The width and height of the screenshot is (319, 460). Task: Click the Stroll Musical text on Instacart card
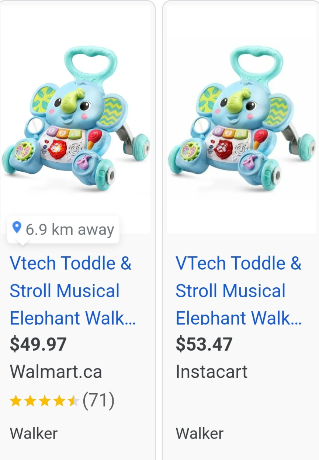(230, 291)
